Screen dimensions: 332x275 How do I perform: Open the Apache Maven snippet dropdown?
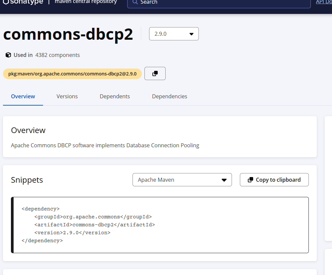point(182,180)
